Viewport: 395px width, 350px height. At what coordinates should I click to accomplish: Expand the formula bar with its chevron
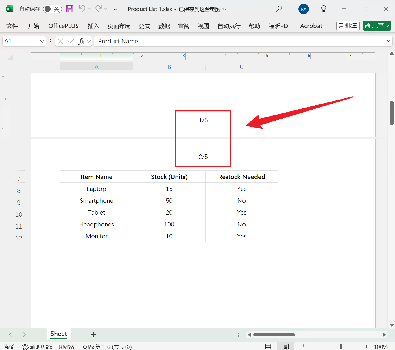pos(389,41)
